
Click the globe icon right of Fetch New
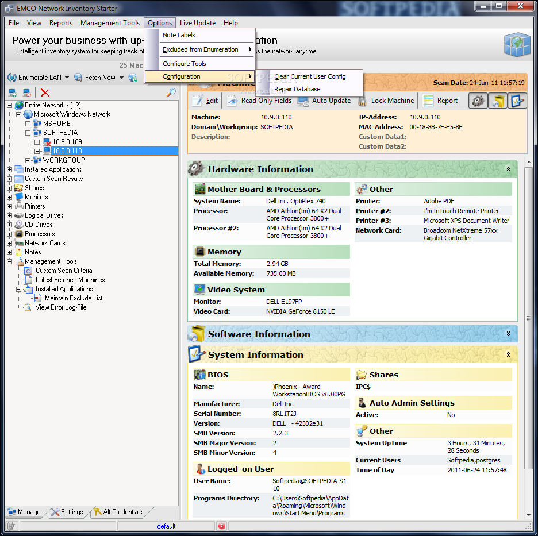pos(133,78)
